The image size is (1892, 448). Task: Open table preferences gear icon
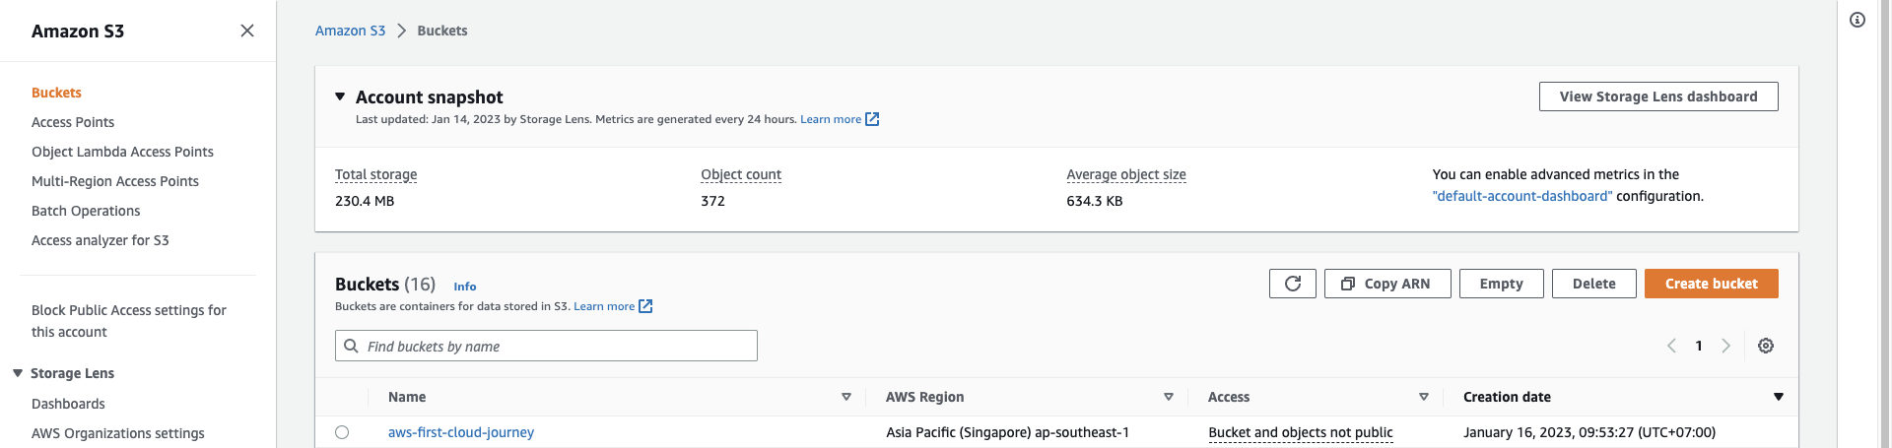1766,346
